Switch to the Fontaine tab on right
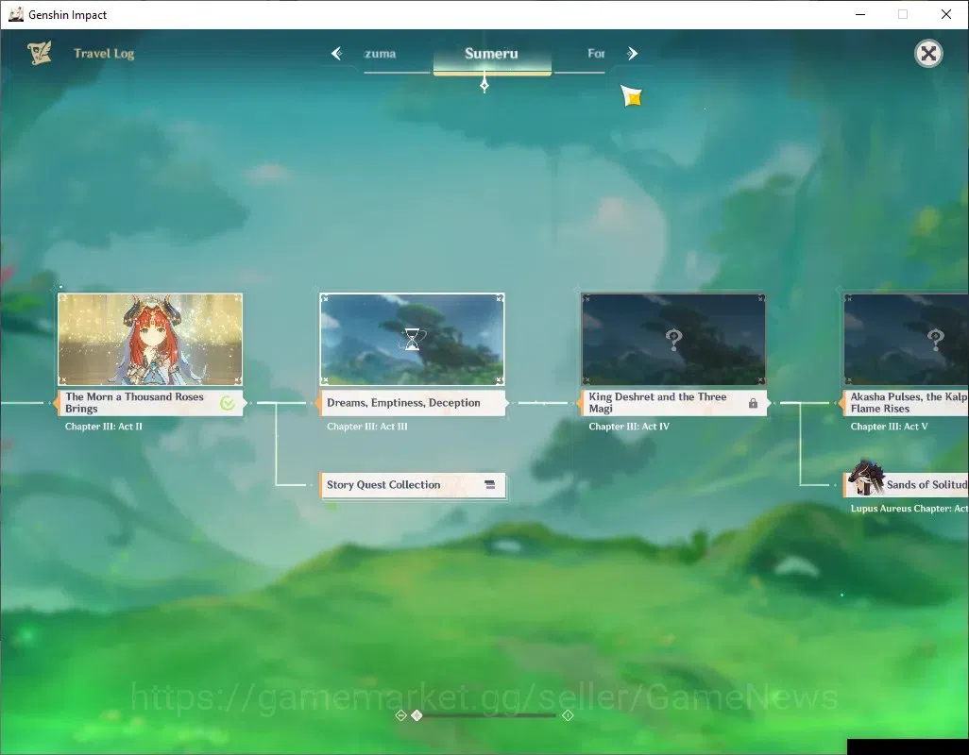The height and width of the screenshot is (755, 969). point(596,54)
